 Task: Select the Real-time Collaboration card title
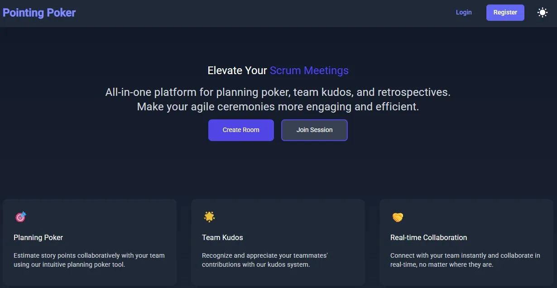(428, 238)
